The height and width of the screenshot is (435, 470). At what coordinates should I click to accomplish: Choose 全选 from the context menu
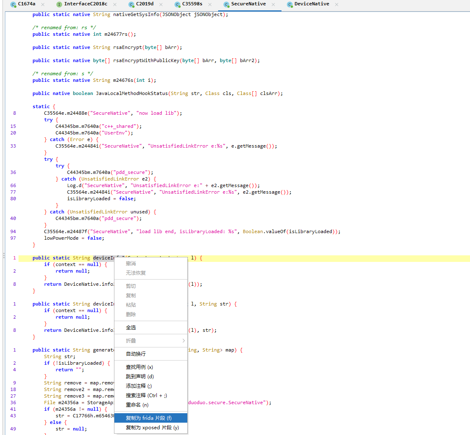pyautogui.click(x=151, y=328)
